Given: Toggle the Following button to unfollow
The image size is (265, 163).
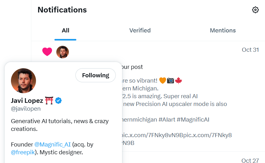Looking at the screenshot, I should [95, 75].
